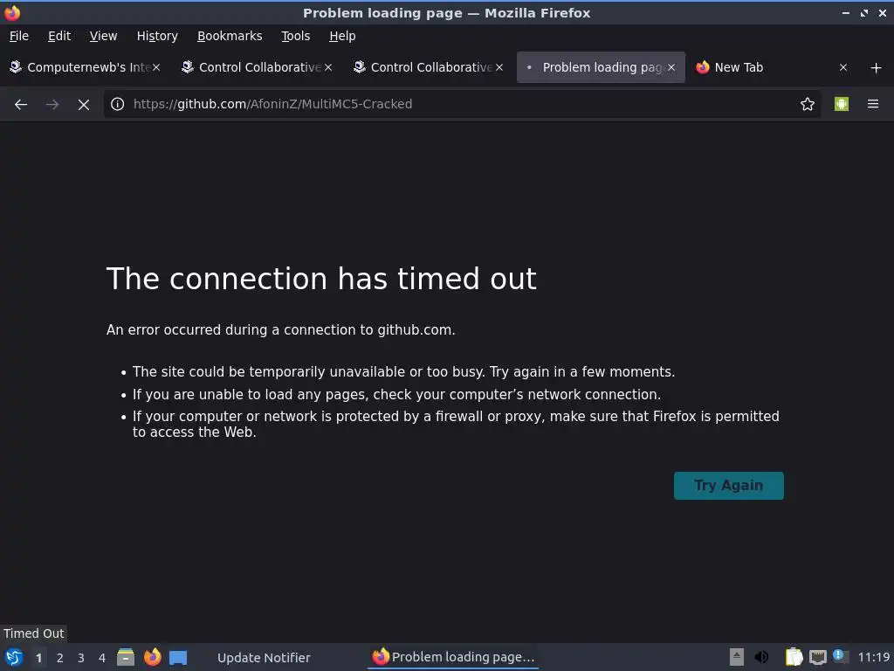Launch the file manager from the taskbar
The width and height of the screenshot is (894, 671).
(126, 657)
